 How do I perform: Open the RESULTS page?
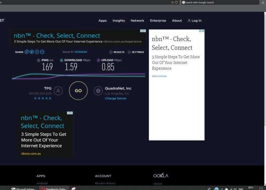click(x=117, y=52)
